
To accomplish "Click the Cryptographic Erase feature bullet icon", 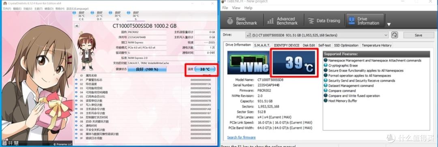I will click(x=325, y=65).
